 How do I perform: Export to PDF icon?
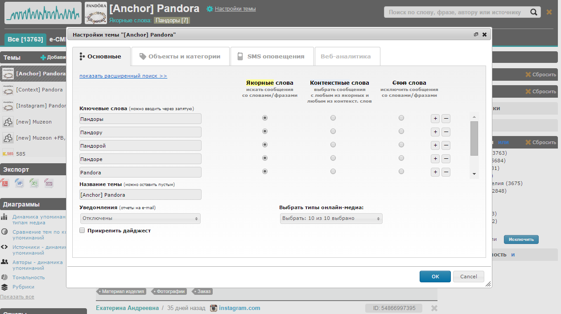pyautogui.click(x=5, y=183)
